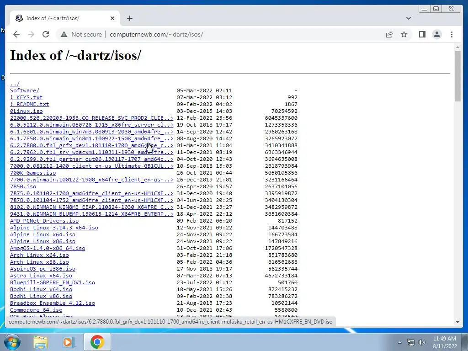This screenshot has height=351, width=468.
Task: Download Bluepill-GBPFRE_EN_DV1.iso
Action: tap(53, 282)
